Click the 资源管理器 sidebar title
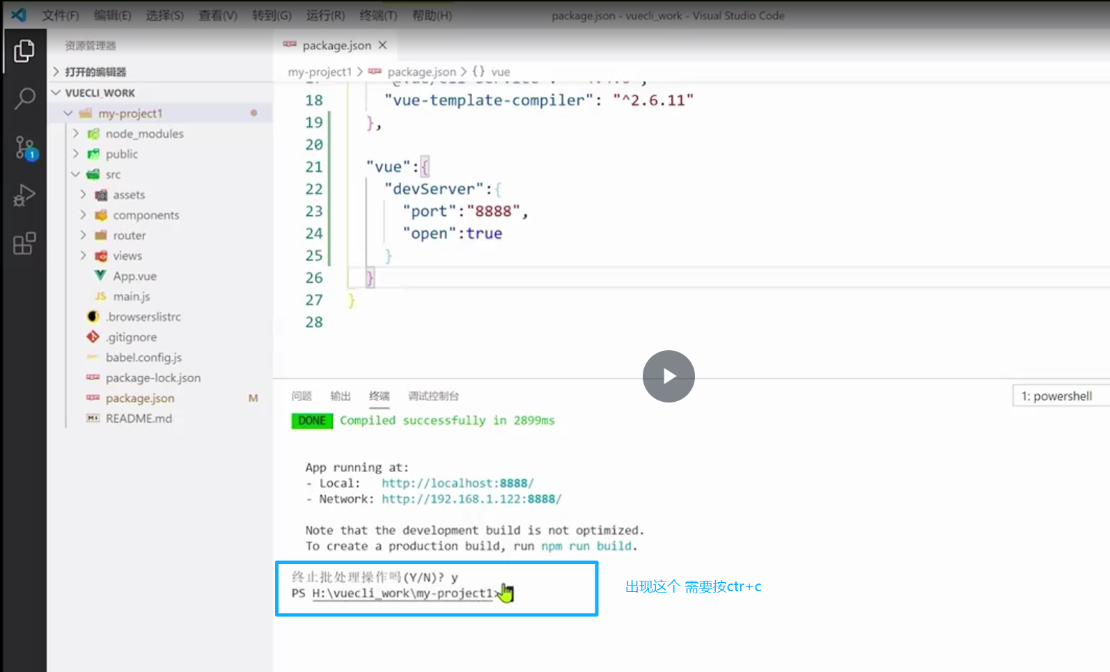 91,46
